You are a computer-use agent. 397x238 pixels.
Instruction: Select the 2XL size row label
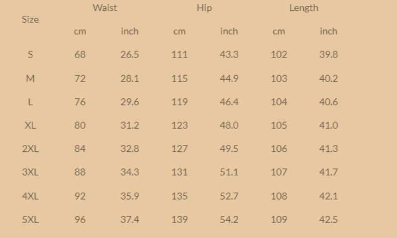coord(30,148)
